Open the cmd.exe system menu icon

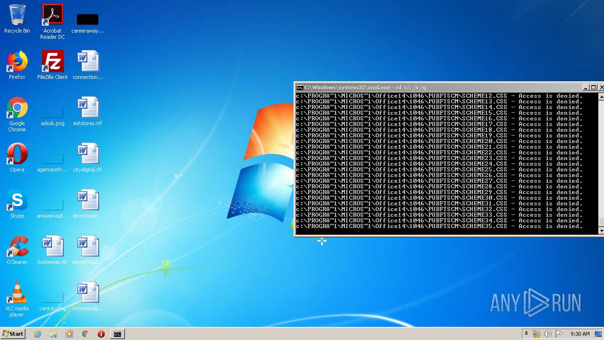click(300, 87)
